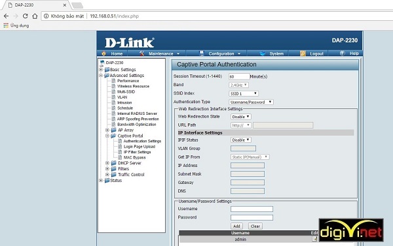Open the Schedule page
This screenshot has width=393, height=246.
tap(125, 108)
